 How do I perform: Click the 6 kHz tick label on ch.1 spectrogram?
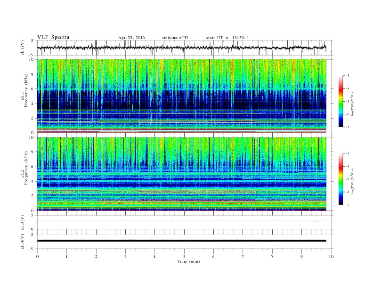(33, 89)
